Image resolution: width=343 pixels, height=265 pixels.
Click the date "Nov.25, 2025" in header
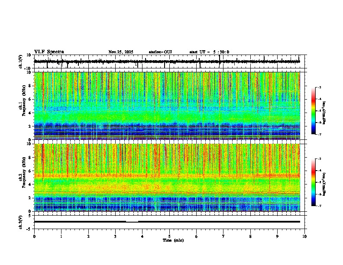pos(121,52)
